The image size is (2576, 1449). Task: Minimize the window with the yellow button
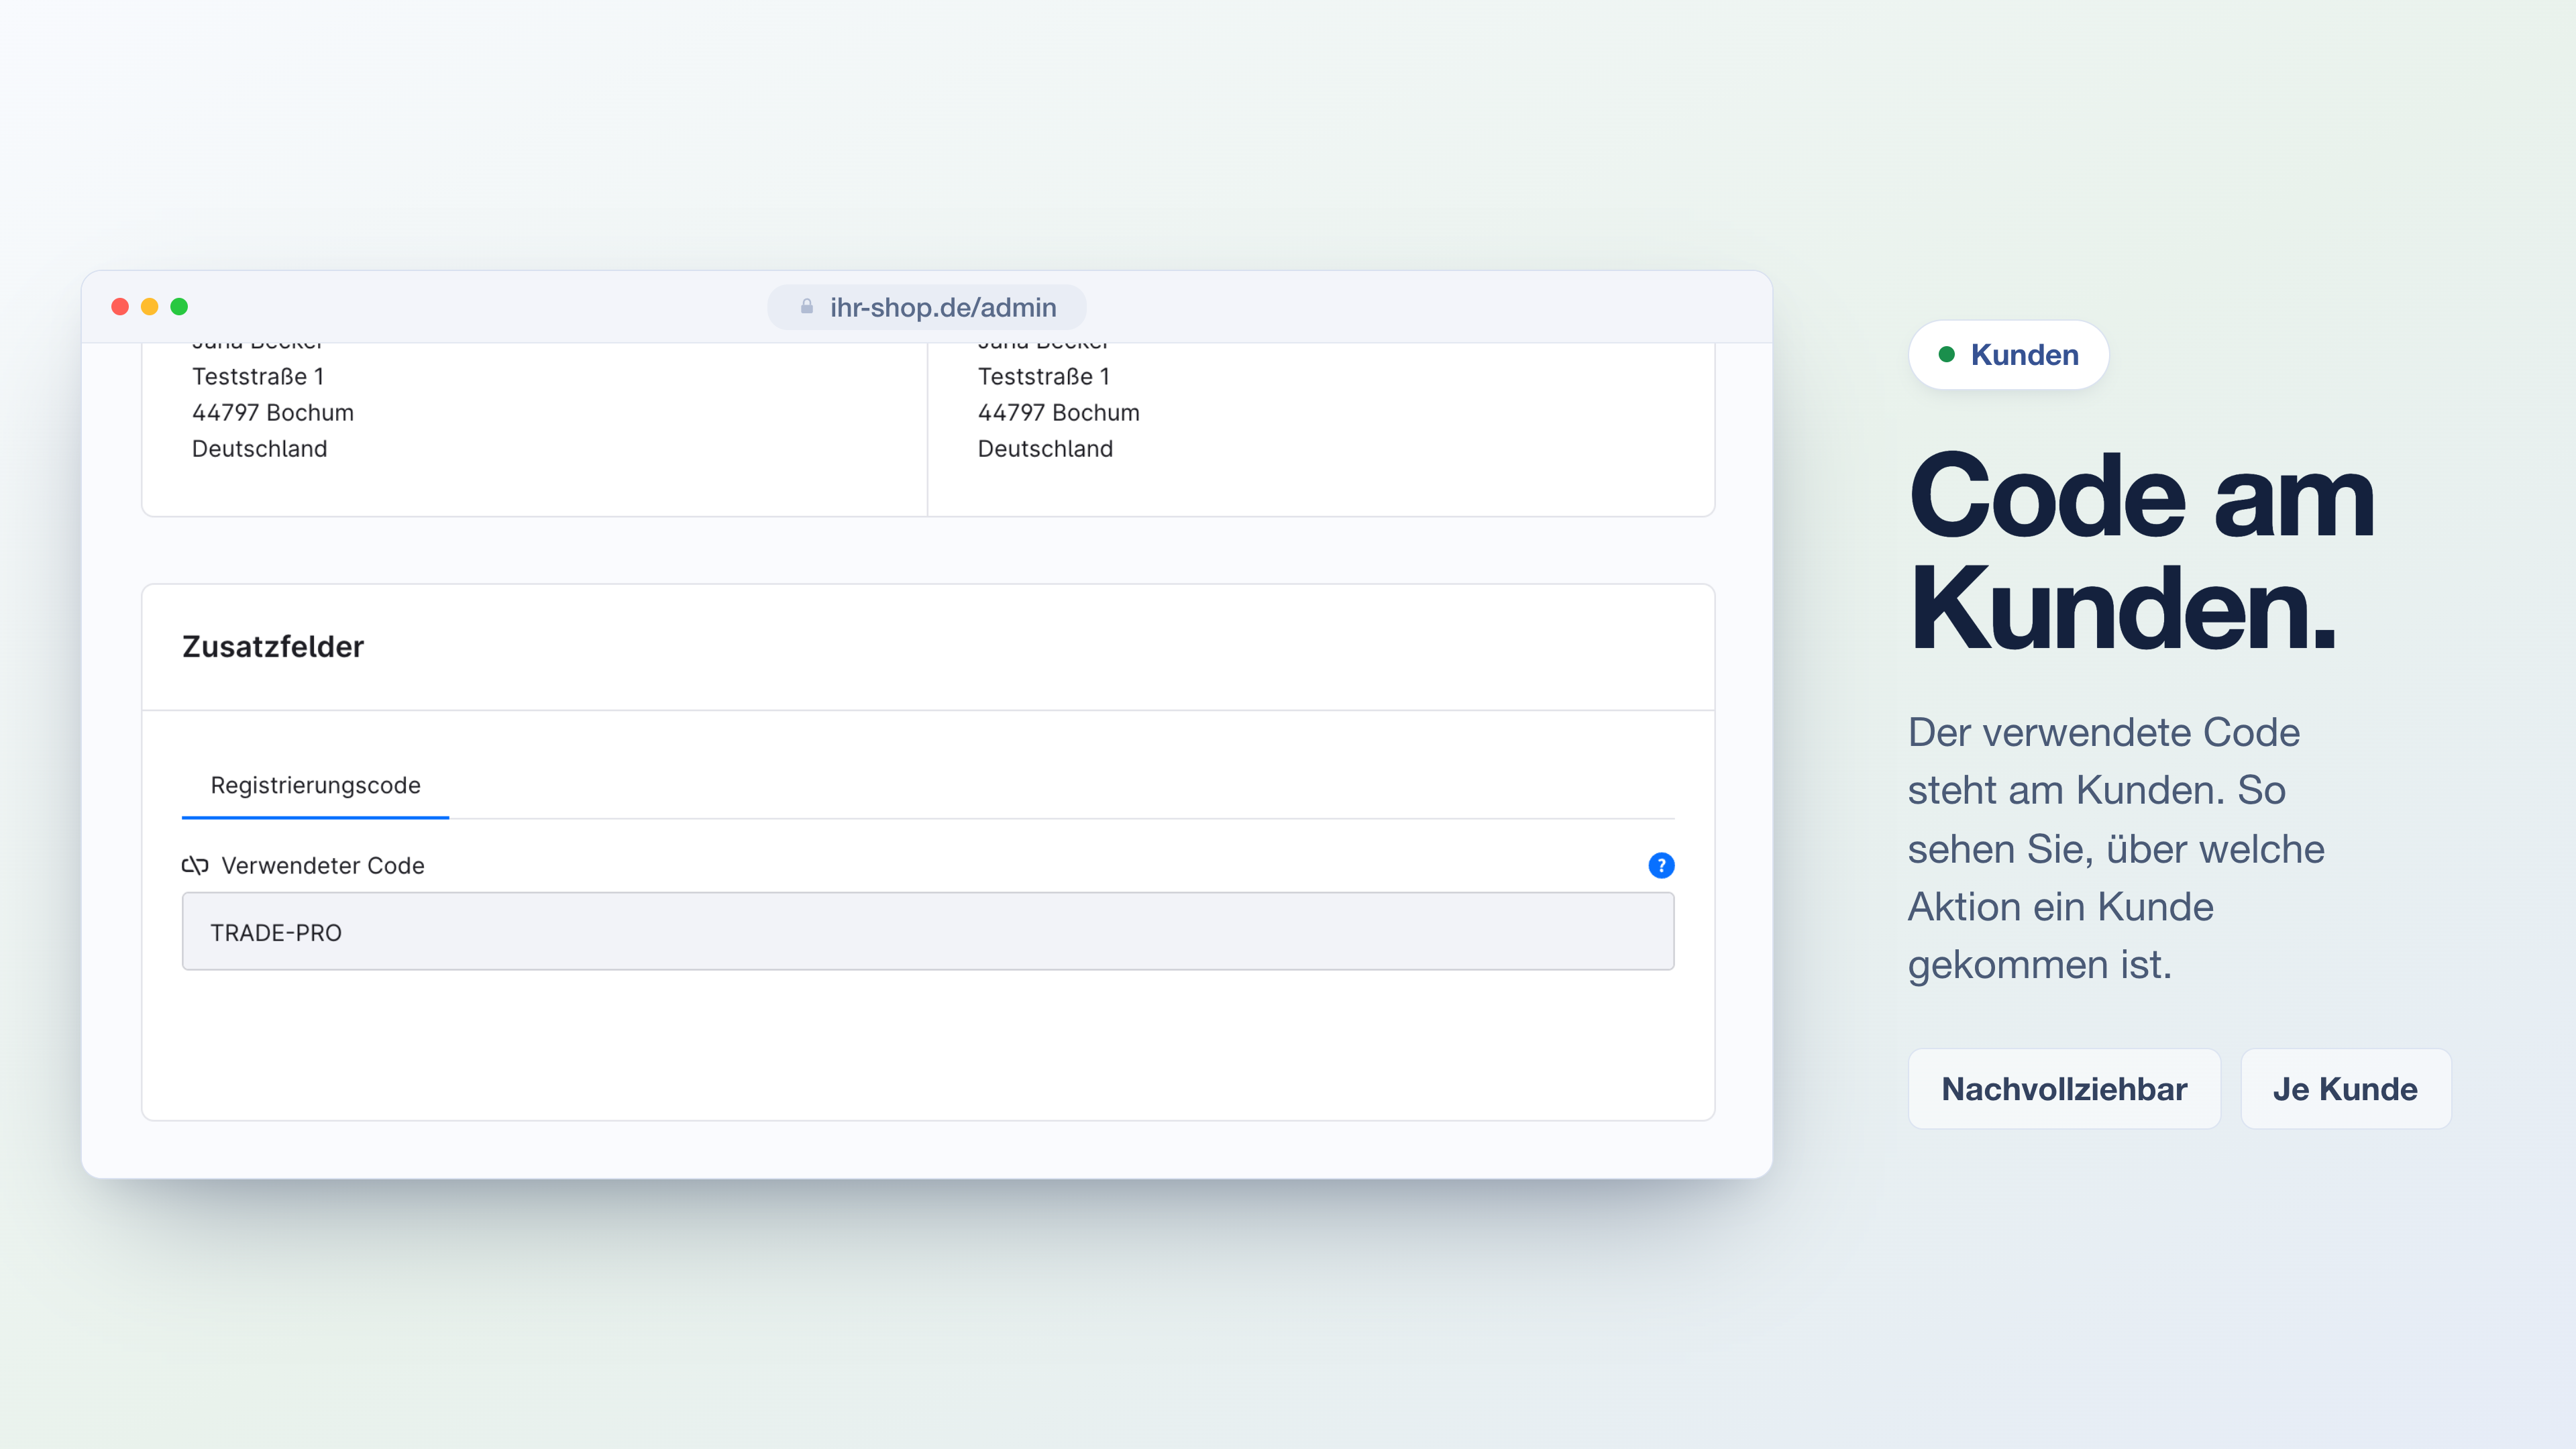click(x=150, y=307)
